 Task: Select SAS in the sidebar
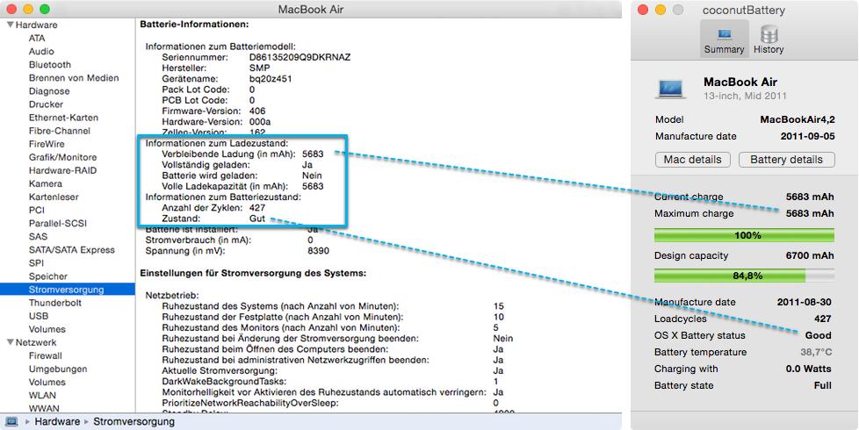pos(38,236)
